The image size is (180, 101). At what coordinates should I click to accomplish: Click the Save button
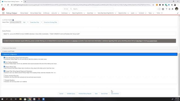coord(96,94)
